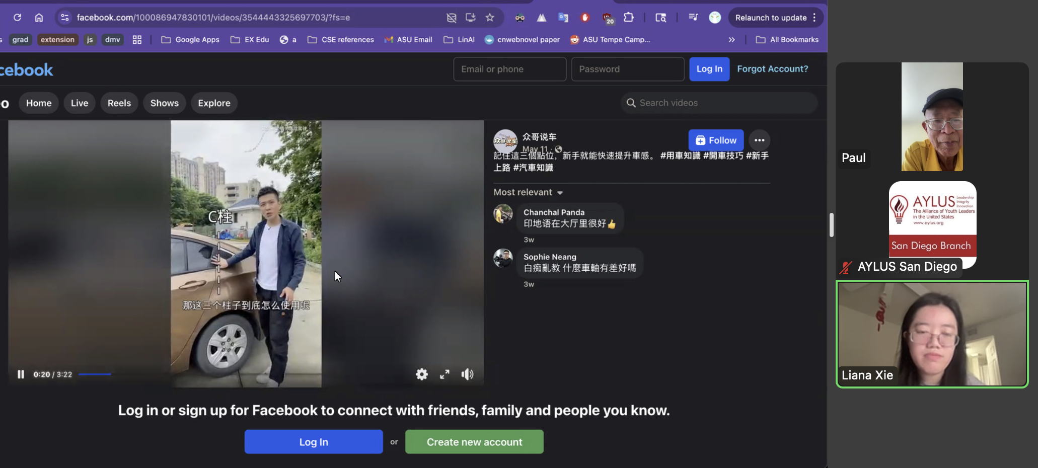This screenshot has width=1038, height=468.
Task: Expand the Most relevant comment sort
Action: click(528, 192)
